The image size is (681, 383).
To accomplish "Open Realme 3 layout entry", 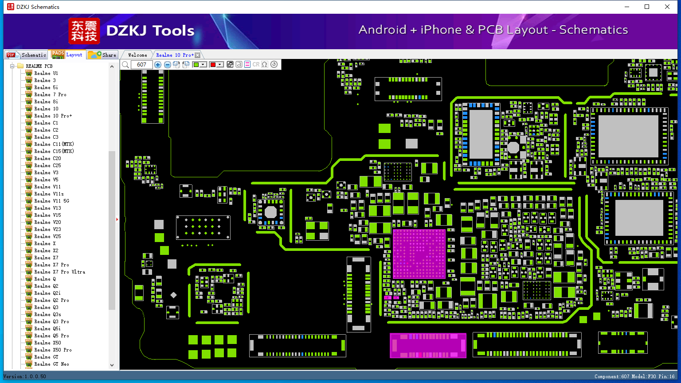I will pos(45,80).
